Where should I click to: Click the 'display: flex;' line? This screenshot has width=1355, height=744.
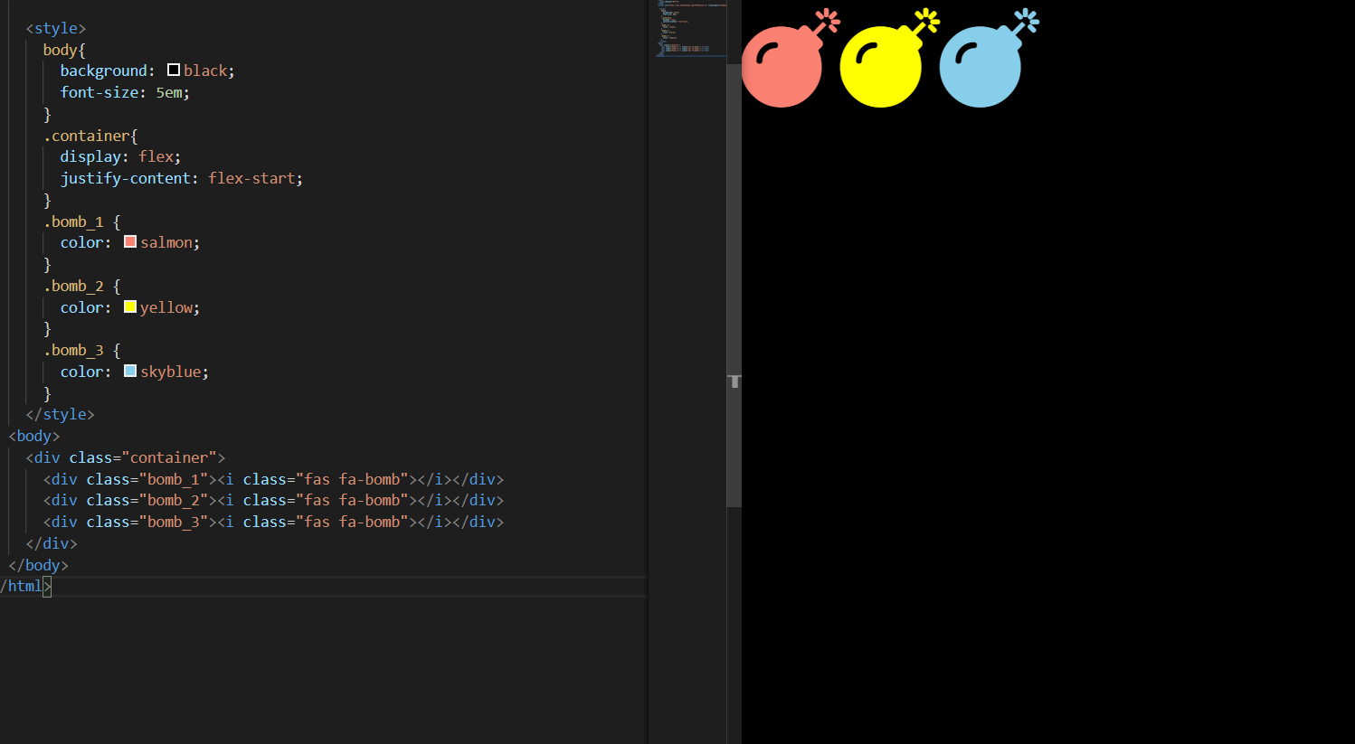[x=120, y=156]
